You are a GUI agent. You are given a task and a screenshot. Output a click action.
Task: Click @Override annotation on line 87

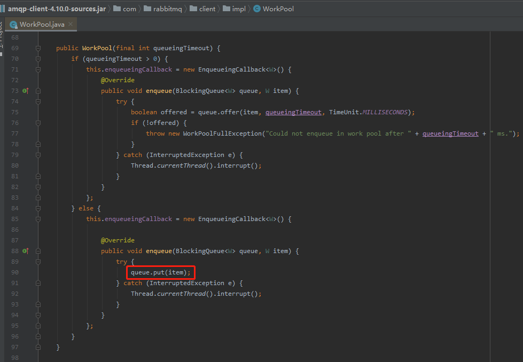click(x=118, y=240)
